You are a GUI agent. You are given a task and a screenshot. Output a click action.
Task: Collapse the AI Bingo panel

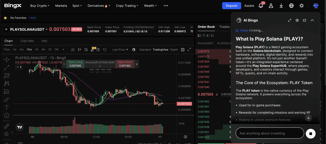point(312,20)
